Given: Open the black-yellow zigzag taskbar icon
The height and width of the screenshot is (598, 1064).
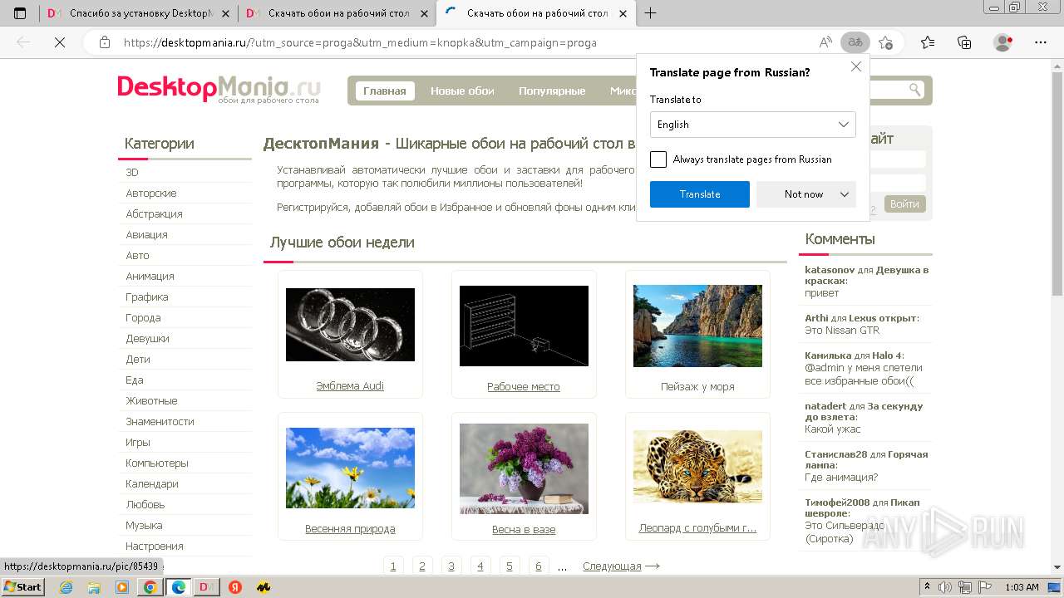Looking at the screenshot, I should 264,587.
